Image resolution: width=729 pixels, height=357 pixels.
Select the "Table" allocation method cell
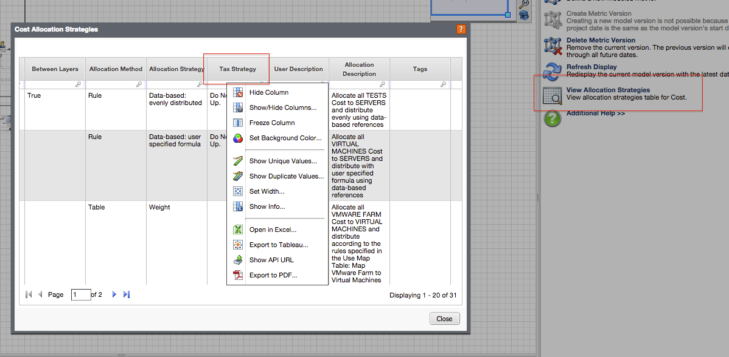pos(116,242)
